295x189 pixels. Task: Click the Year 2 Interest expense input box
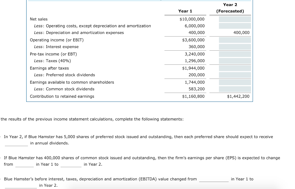230,47
